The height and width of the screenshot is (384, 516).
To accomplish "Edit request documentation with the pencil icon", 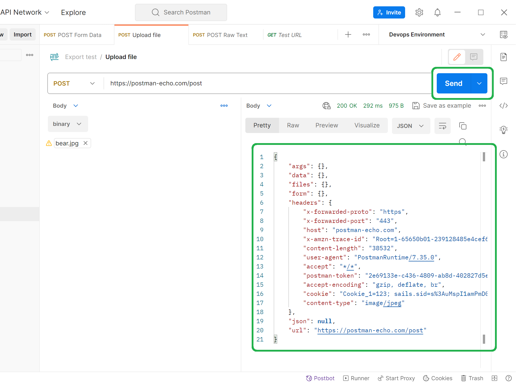I will 457,57.
